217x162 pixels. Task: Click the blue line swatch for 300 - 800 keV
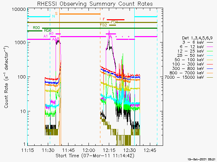(210, 69)
